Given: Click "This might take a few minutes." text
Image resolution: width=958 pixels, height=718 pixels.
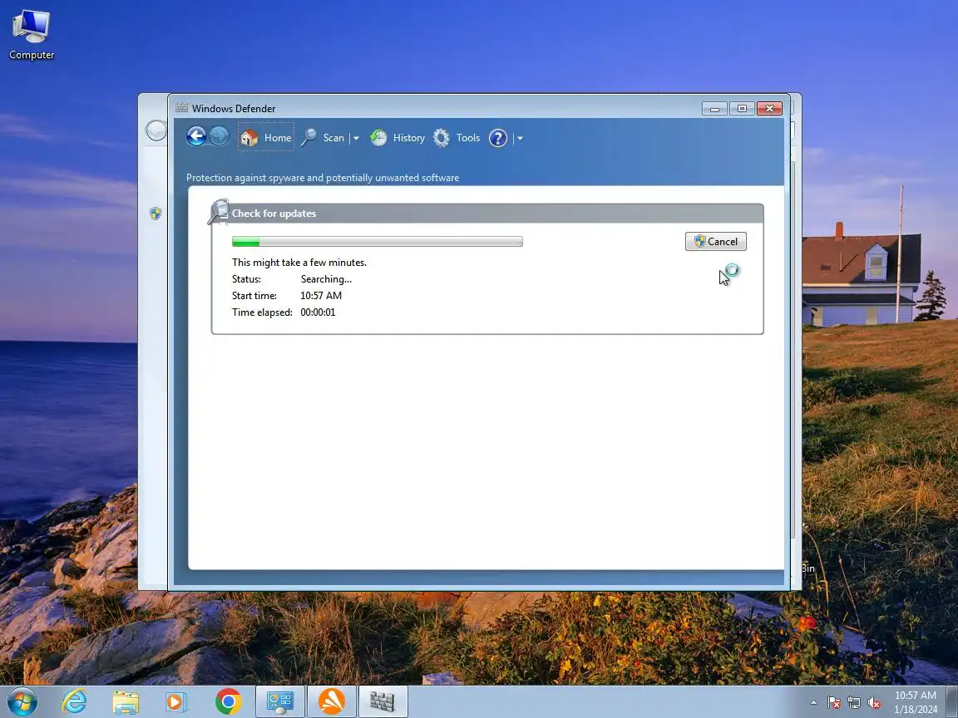Looking at the screenshot, I should pos(299,263).
